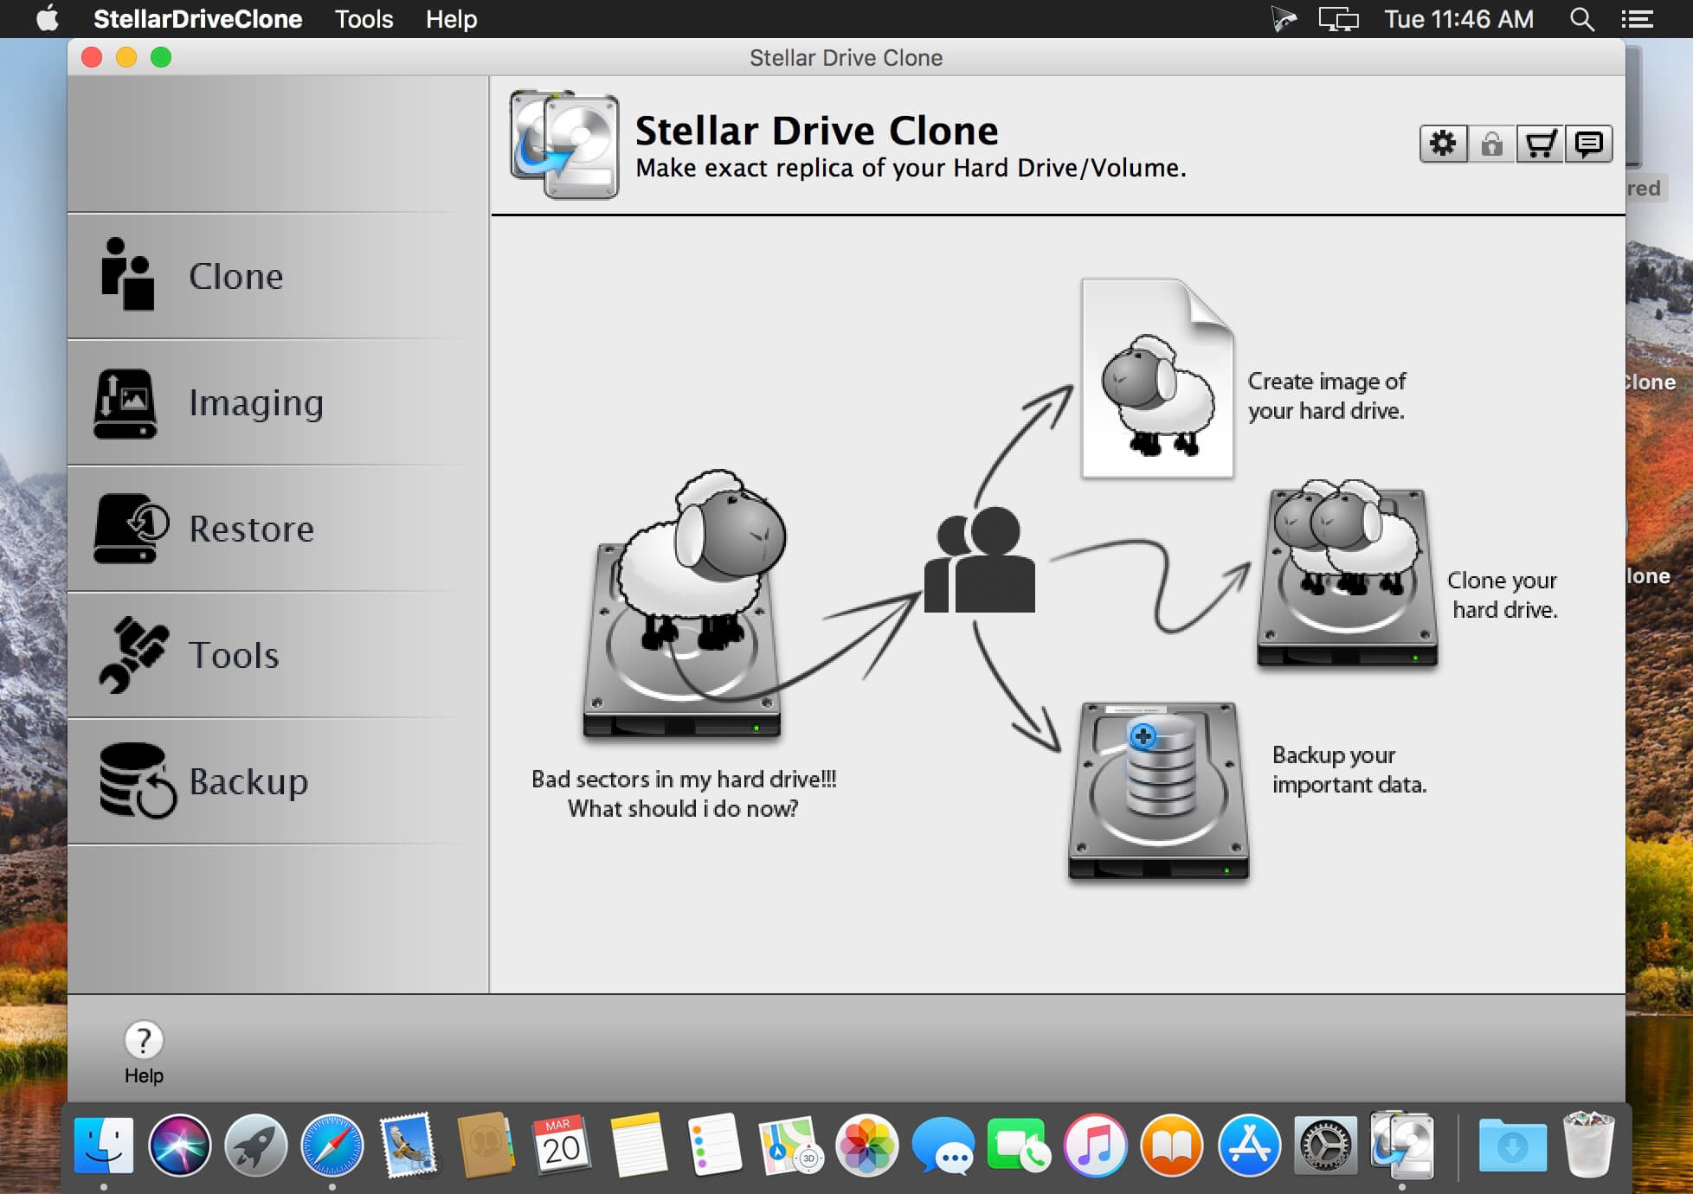Open the StellarDriveClone application menu
This screenshot has width=1693, height=1194.
click(x=197, y=19)
